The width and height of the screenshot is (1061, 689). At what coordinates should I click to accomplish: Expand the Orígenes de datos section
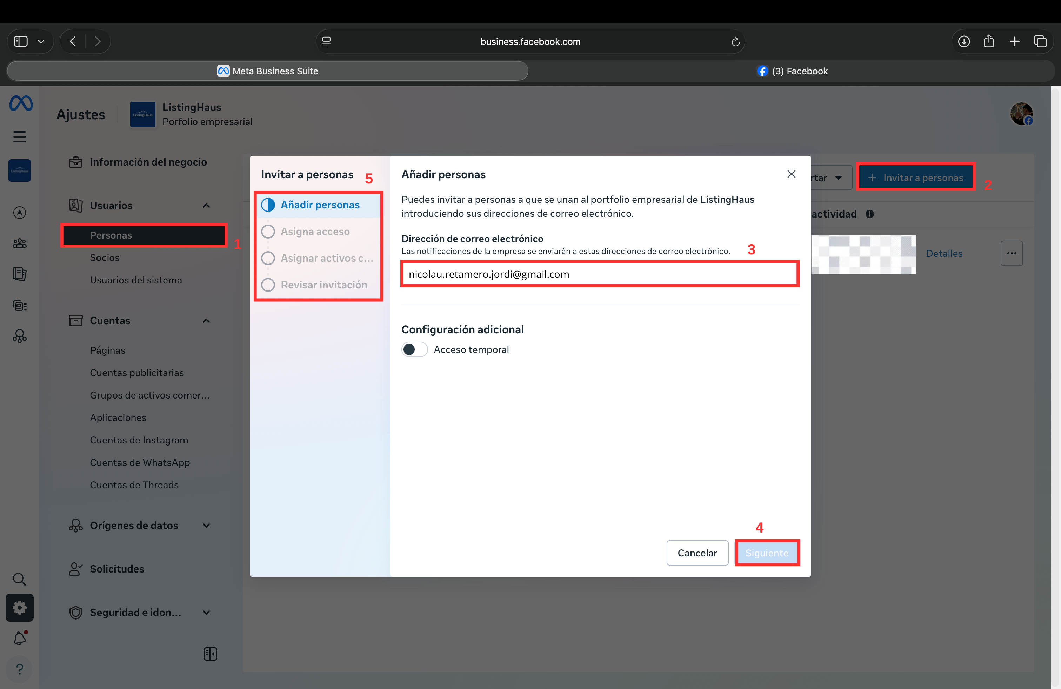pos(206,526)
